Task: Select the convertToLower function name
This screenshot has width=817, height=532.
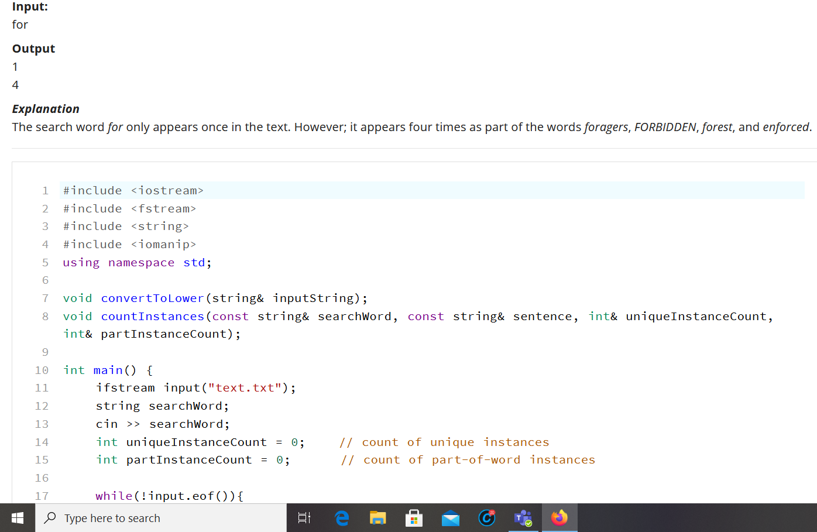Action: (x=152, y=298)
